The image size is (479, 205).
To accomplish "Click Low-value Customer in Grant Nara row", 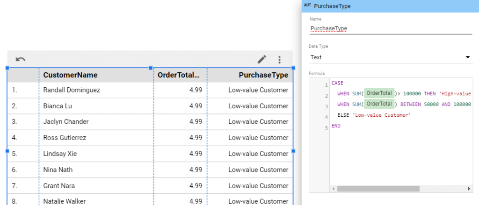I will [258, 185].
